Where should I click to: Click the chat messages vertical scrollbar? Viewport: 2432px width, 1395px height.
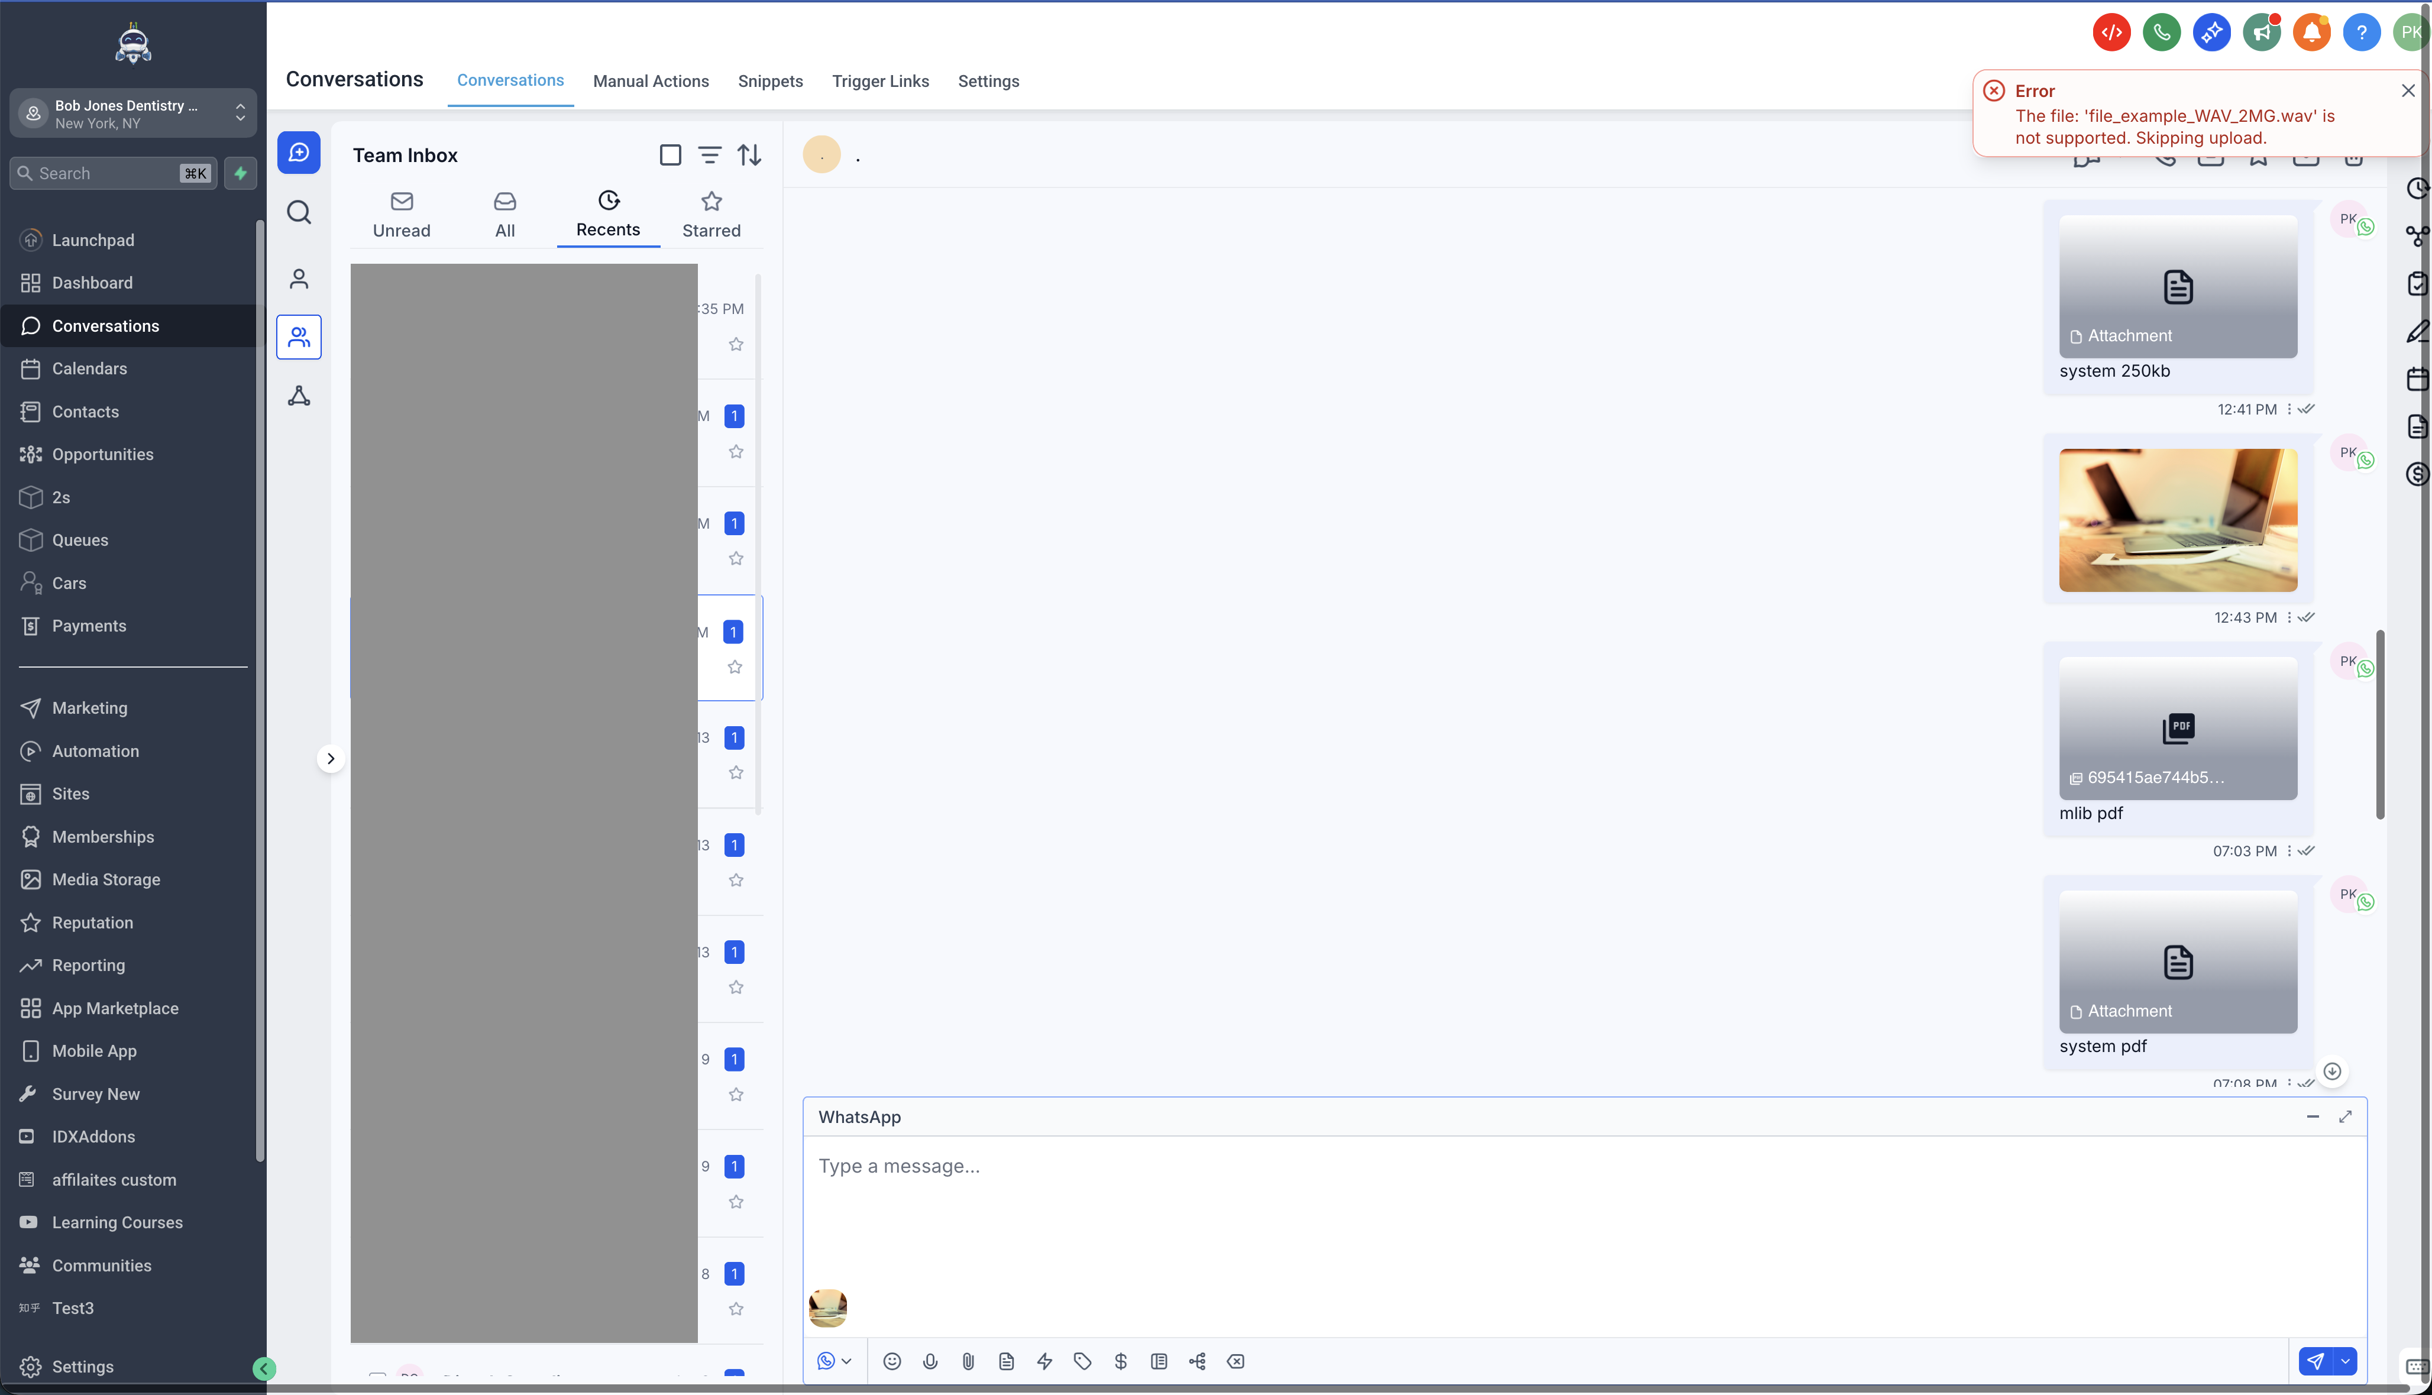pyautogui.click(x=2379, y=724)
